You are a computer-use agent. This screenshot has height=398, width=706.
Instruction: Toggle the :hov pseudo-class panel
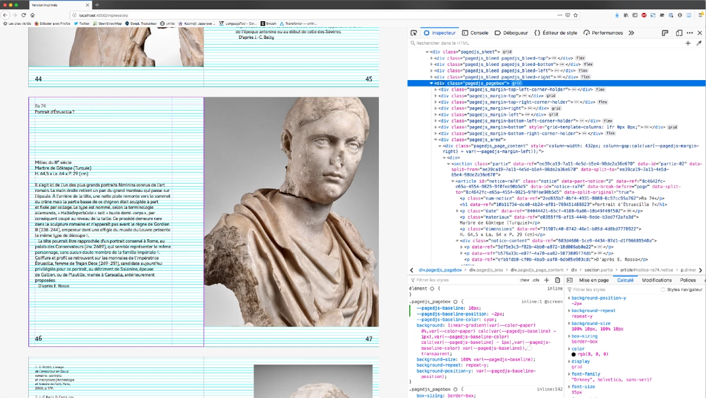(524, 280)
